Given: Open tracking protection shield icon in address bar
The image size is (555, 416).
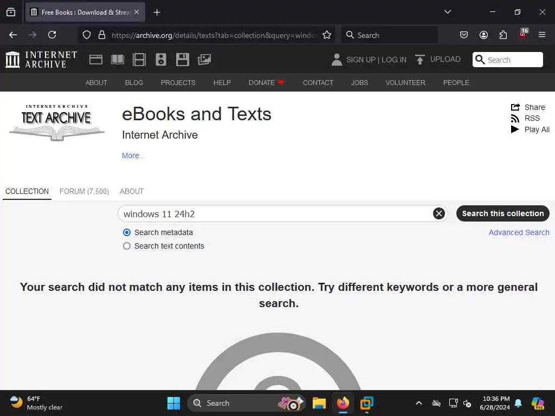Looking at the screenshot, I should 87,35.
